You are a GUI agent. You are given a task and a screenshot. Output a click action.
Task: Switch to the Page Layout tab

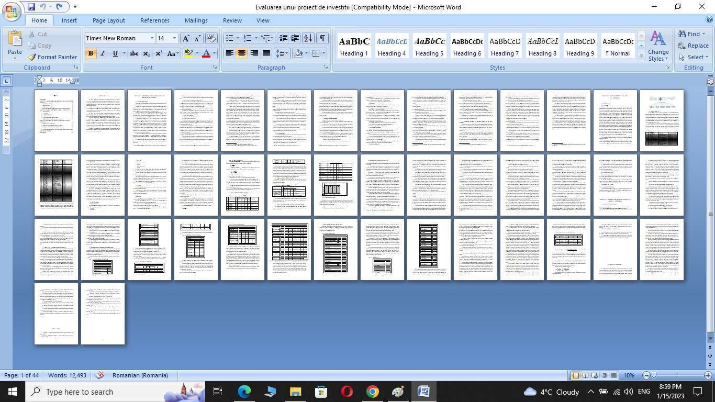click(x=108, y=20)
